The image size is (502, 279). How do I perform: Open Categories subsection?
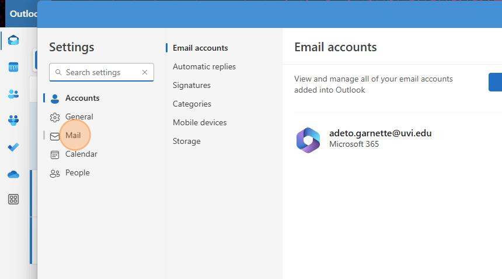(192, 104)
